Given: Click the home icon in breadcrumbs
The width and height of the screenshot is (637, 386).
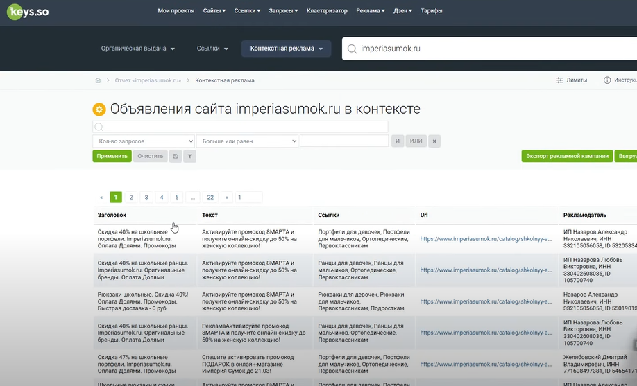Looking at the screenshot, I should pos(98,80).
